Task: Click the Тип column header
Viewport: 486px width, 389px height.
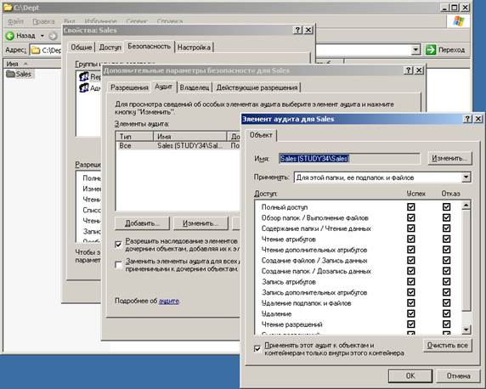Action: [134, 137]
